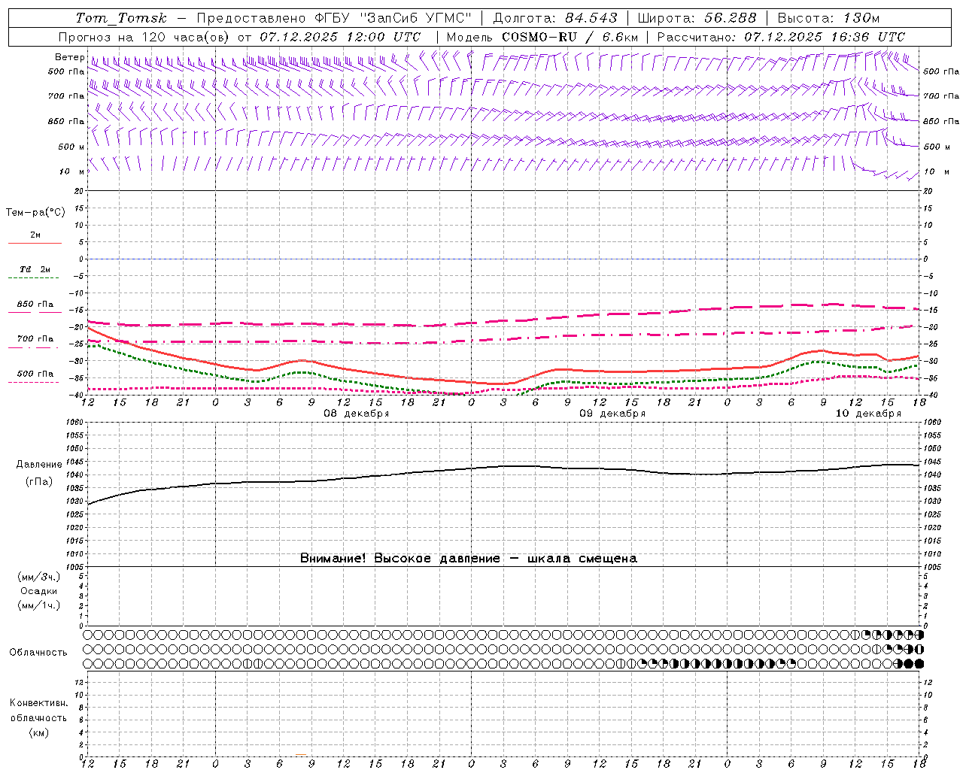963x770 pixels.
Task: Click the '10 м' wind level label on left
Action: [73, 171]
